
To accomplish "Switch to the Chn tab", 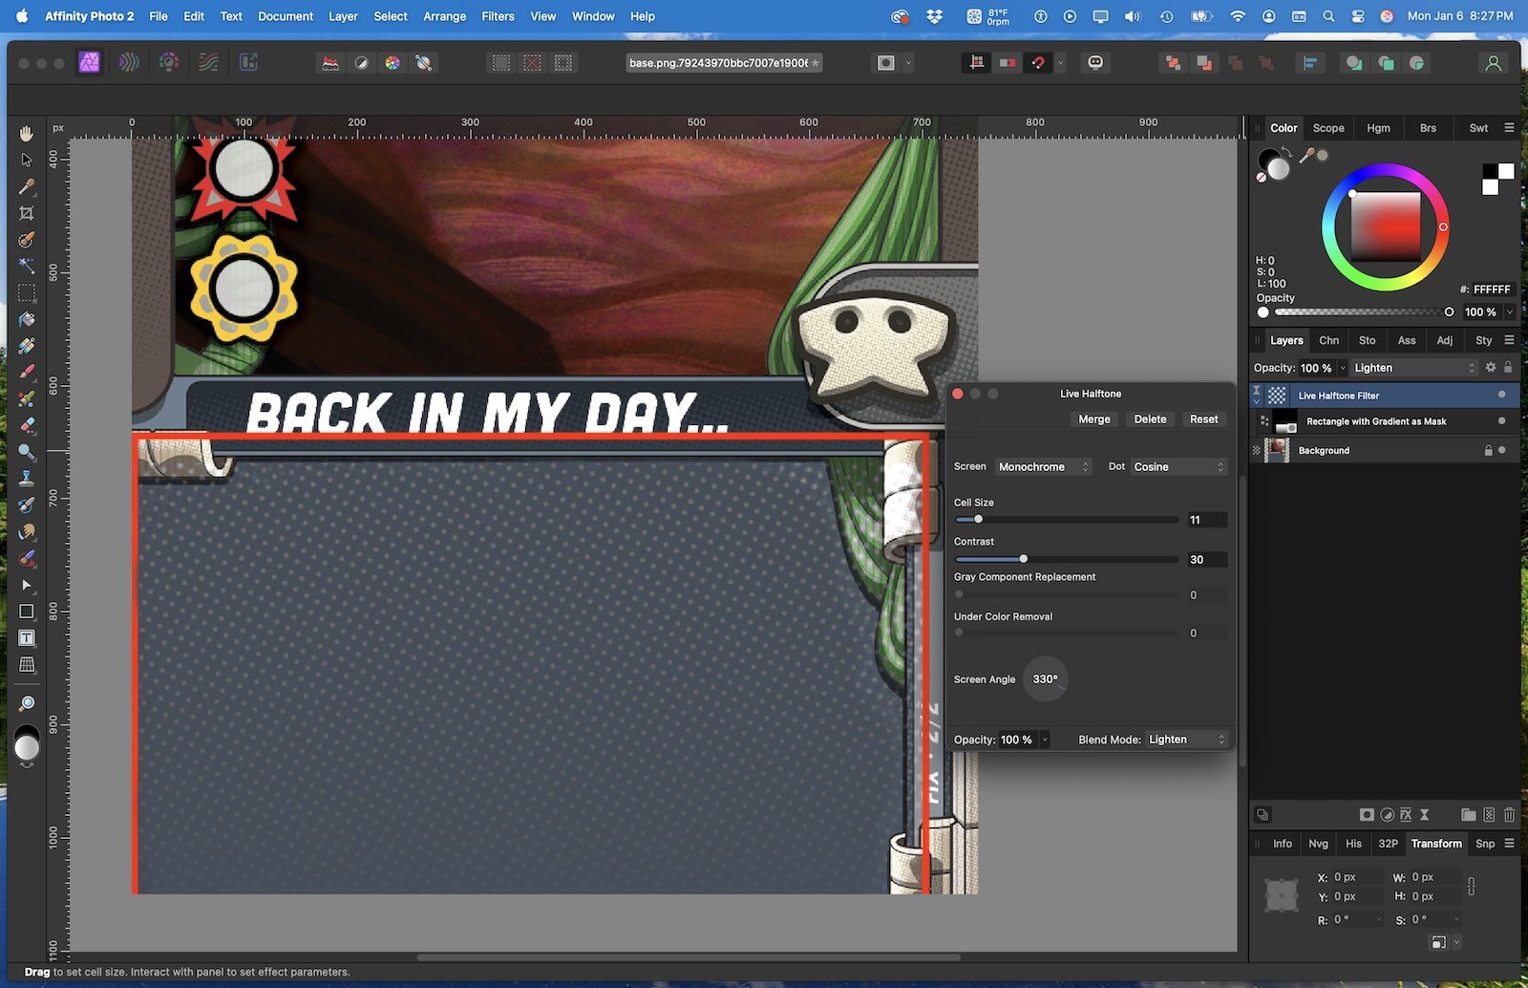I will [x=1328, y=340].
